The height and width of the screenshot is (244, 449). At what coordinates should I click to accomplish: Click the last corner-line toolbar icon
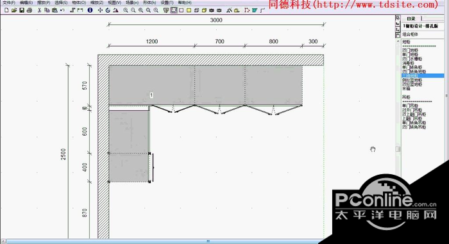[x=262, y=10]
